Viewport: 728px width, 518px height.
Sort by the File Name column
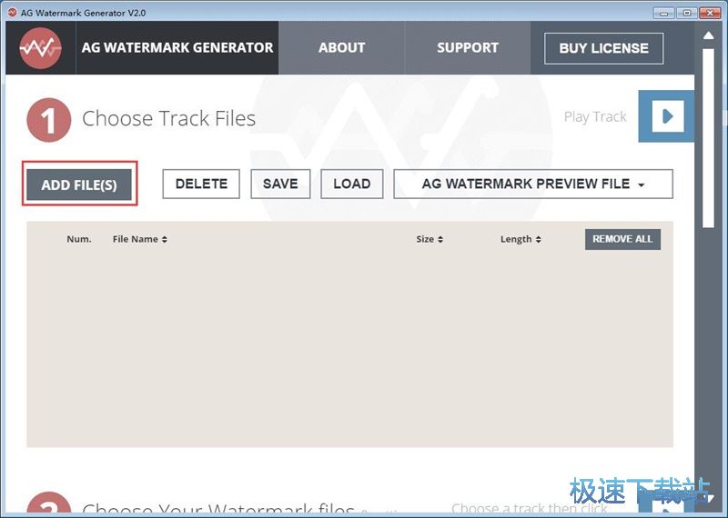pos(140,239)
